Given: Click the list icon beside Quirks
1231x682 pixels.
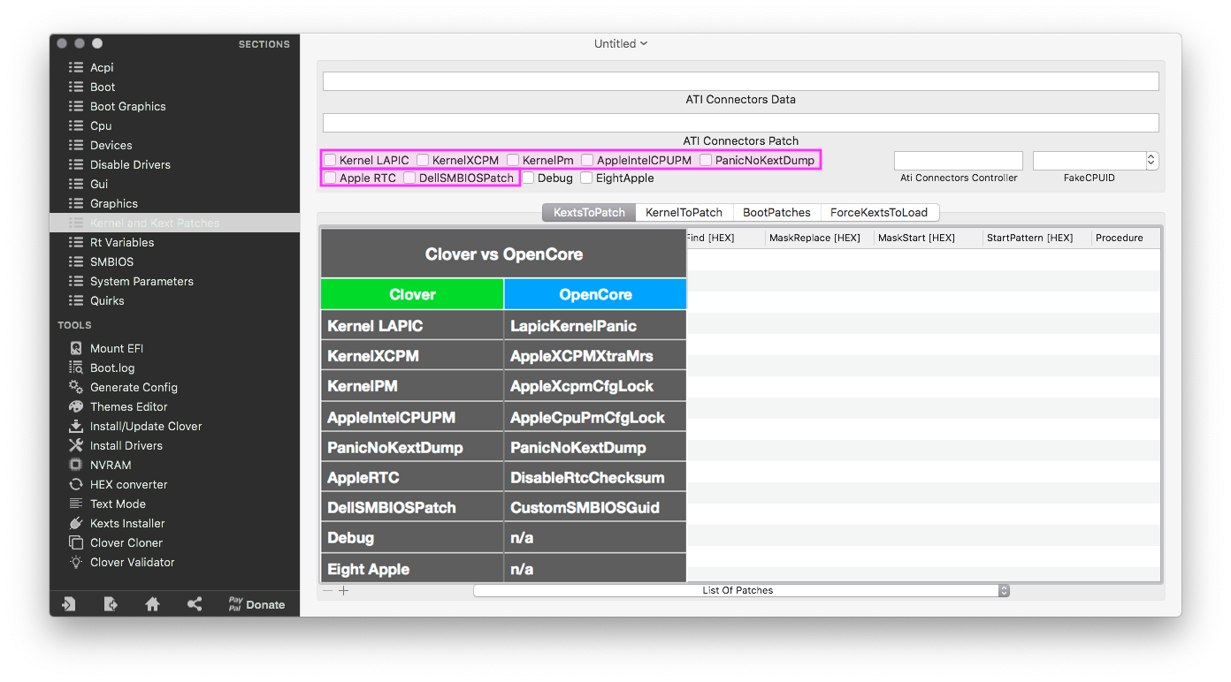Looking at the screenshot, I should (x=76, y=300).
